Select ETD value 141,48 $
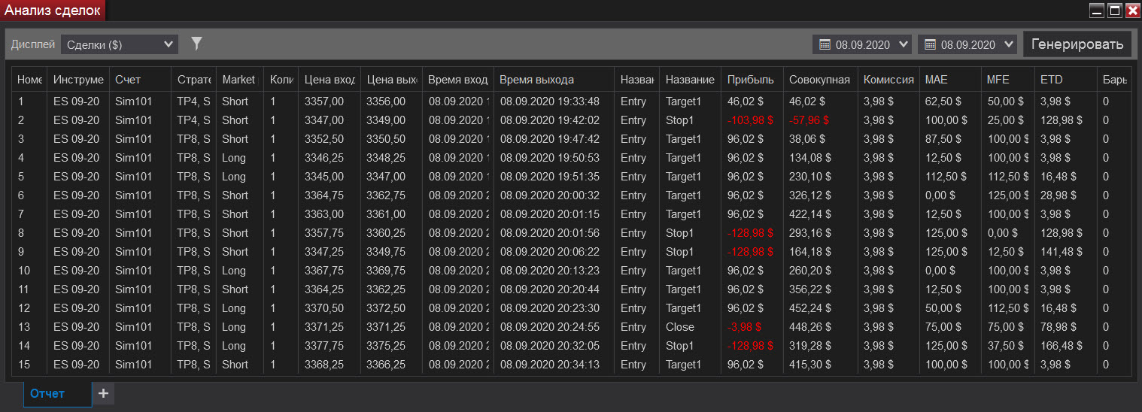 pos(1062,252)
